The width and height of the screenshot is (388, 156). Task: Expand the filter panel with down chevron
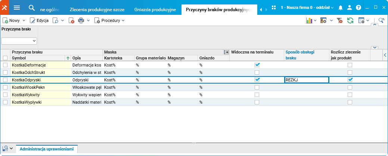click(375, 48)
